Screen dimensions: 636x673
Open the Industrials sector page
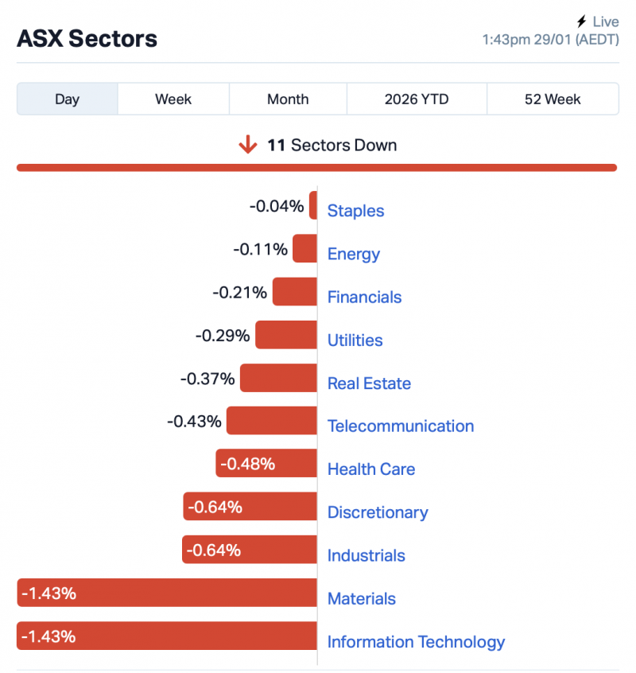(366, 555)
